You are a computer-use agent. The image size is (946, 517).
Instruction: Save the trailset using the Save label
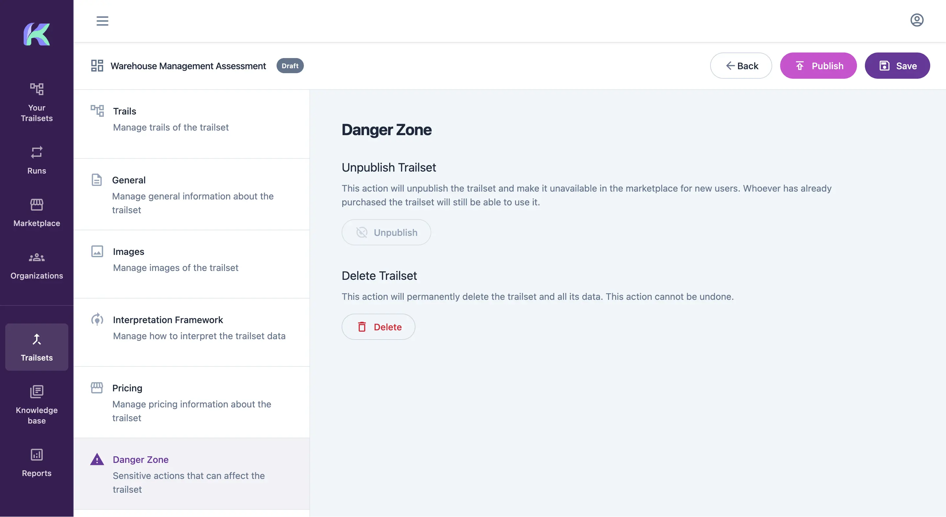coord(906,66)
